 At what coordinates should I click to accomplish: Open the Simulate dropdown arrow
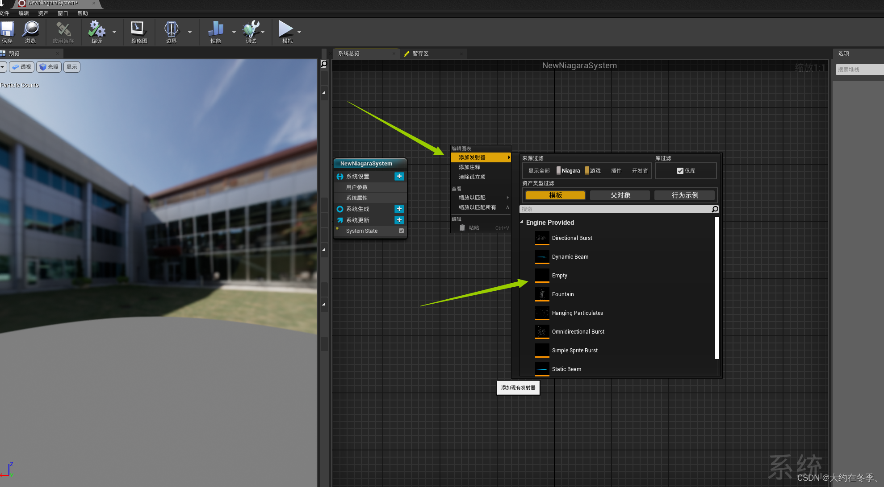pyautogui.click(x=299, y=32)
